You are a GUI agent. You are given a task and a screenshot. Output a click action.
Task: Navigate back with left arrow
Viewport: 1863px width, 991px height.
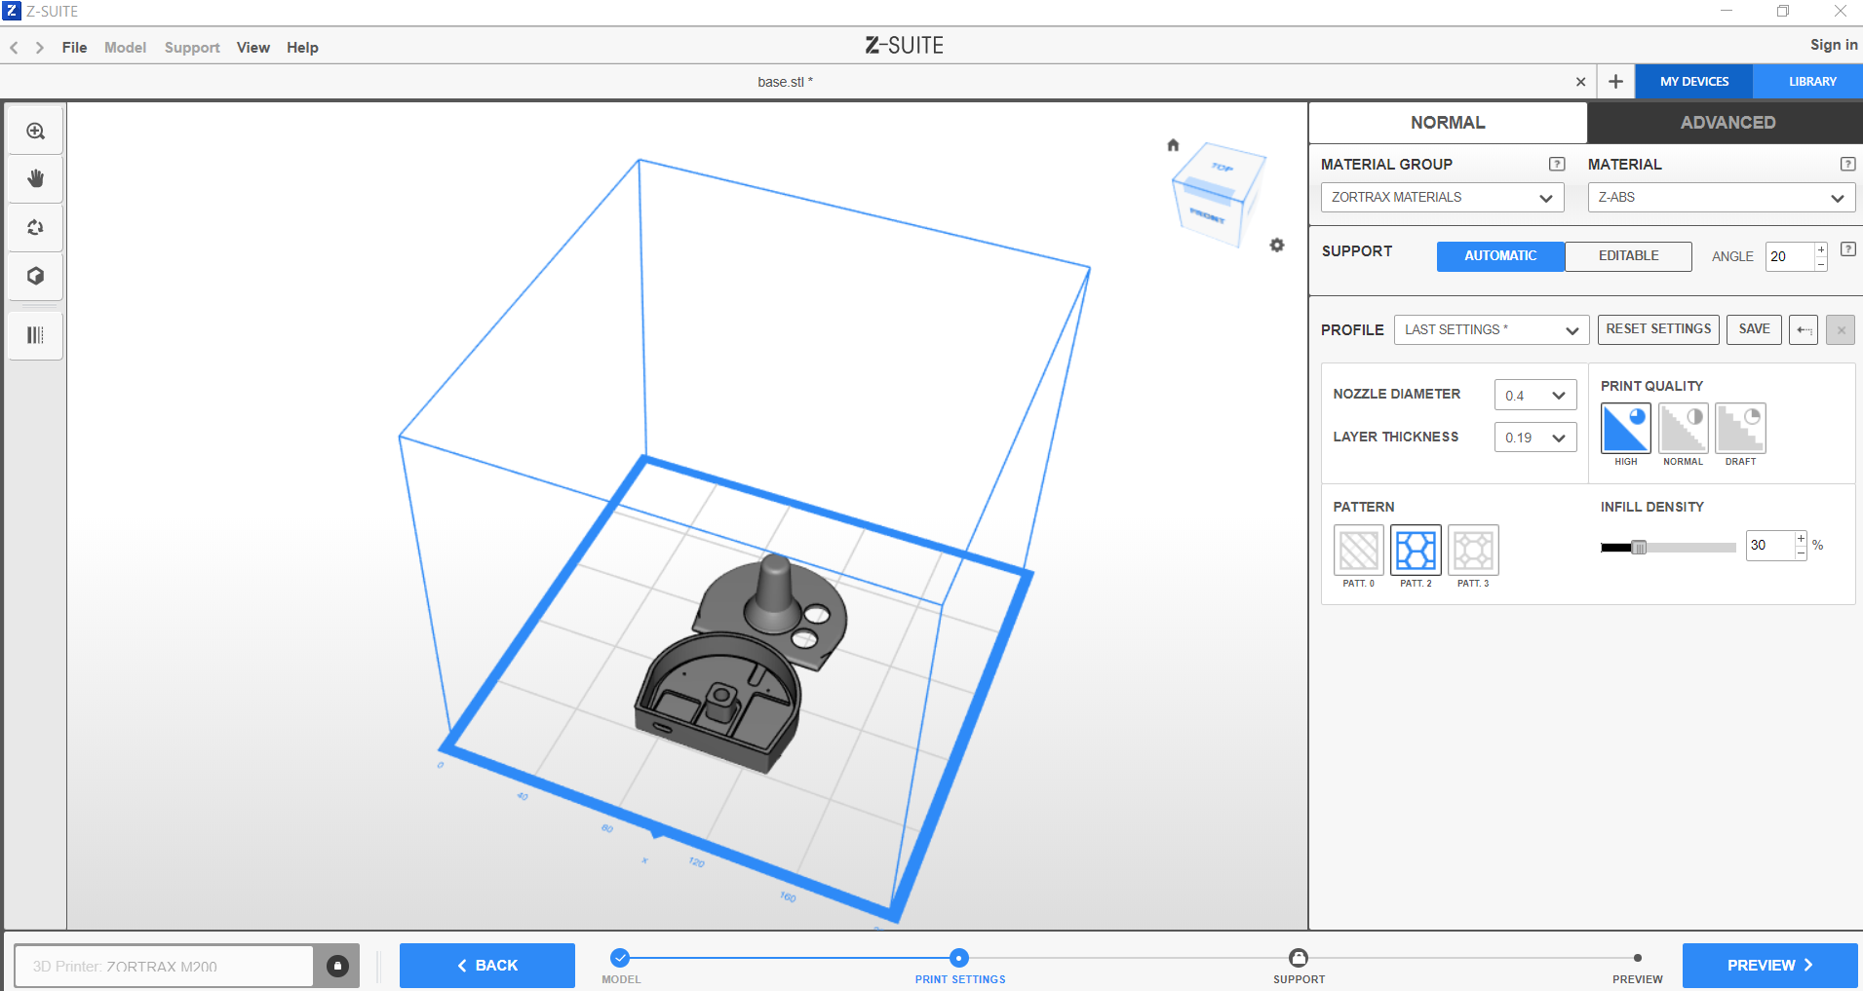coord(14,48)
